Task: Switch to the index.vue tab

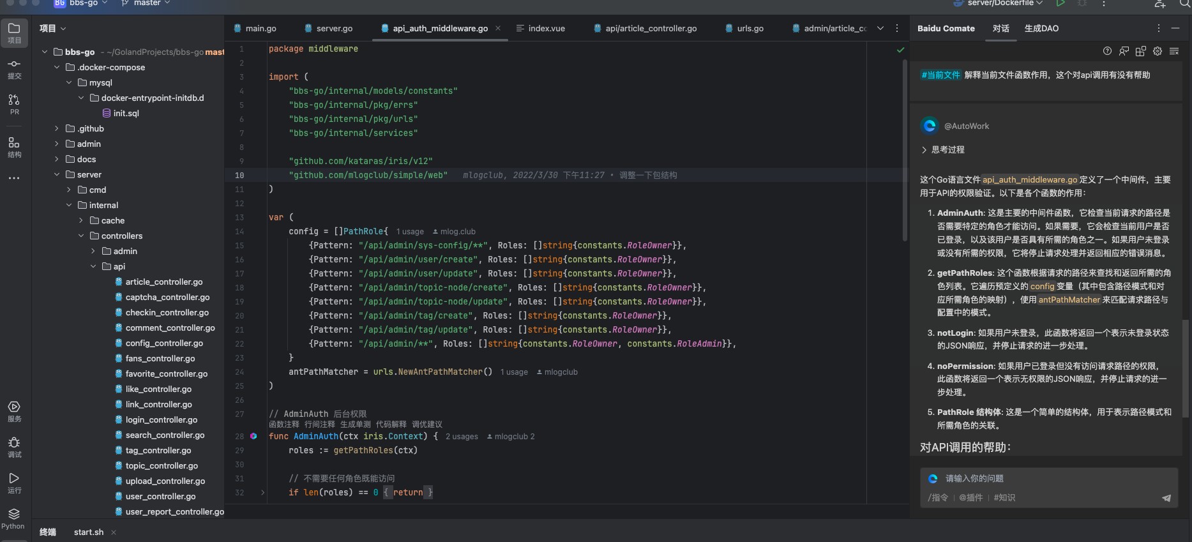Action: pyautogui.click(x=540, y=28)
